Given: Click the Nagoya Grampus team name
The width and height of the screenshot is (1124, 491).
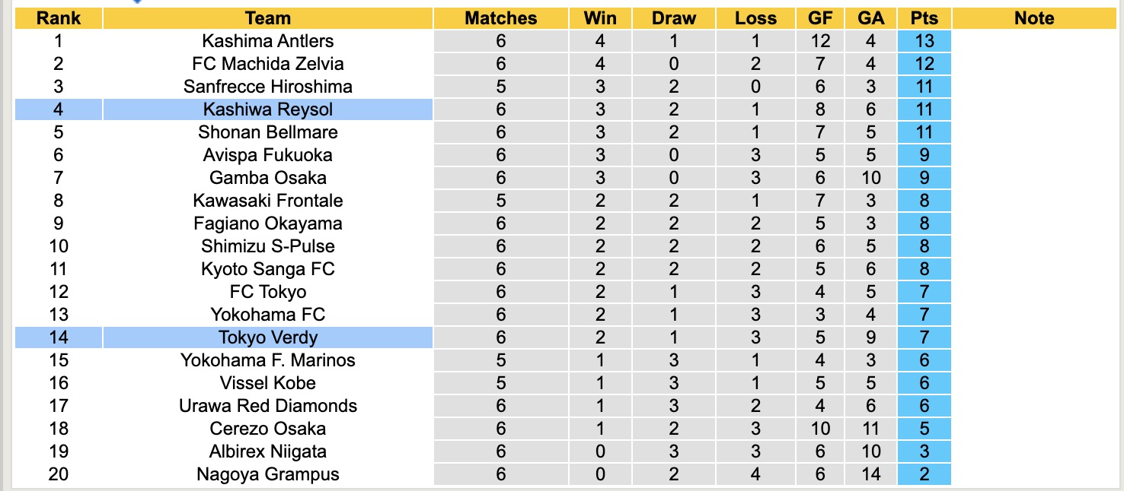Looking at the screenshot, I should coord(268,474).
